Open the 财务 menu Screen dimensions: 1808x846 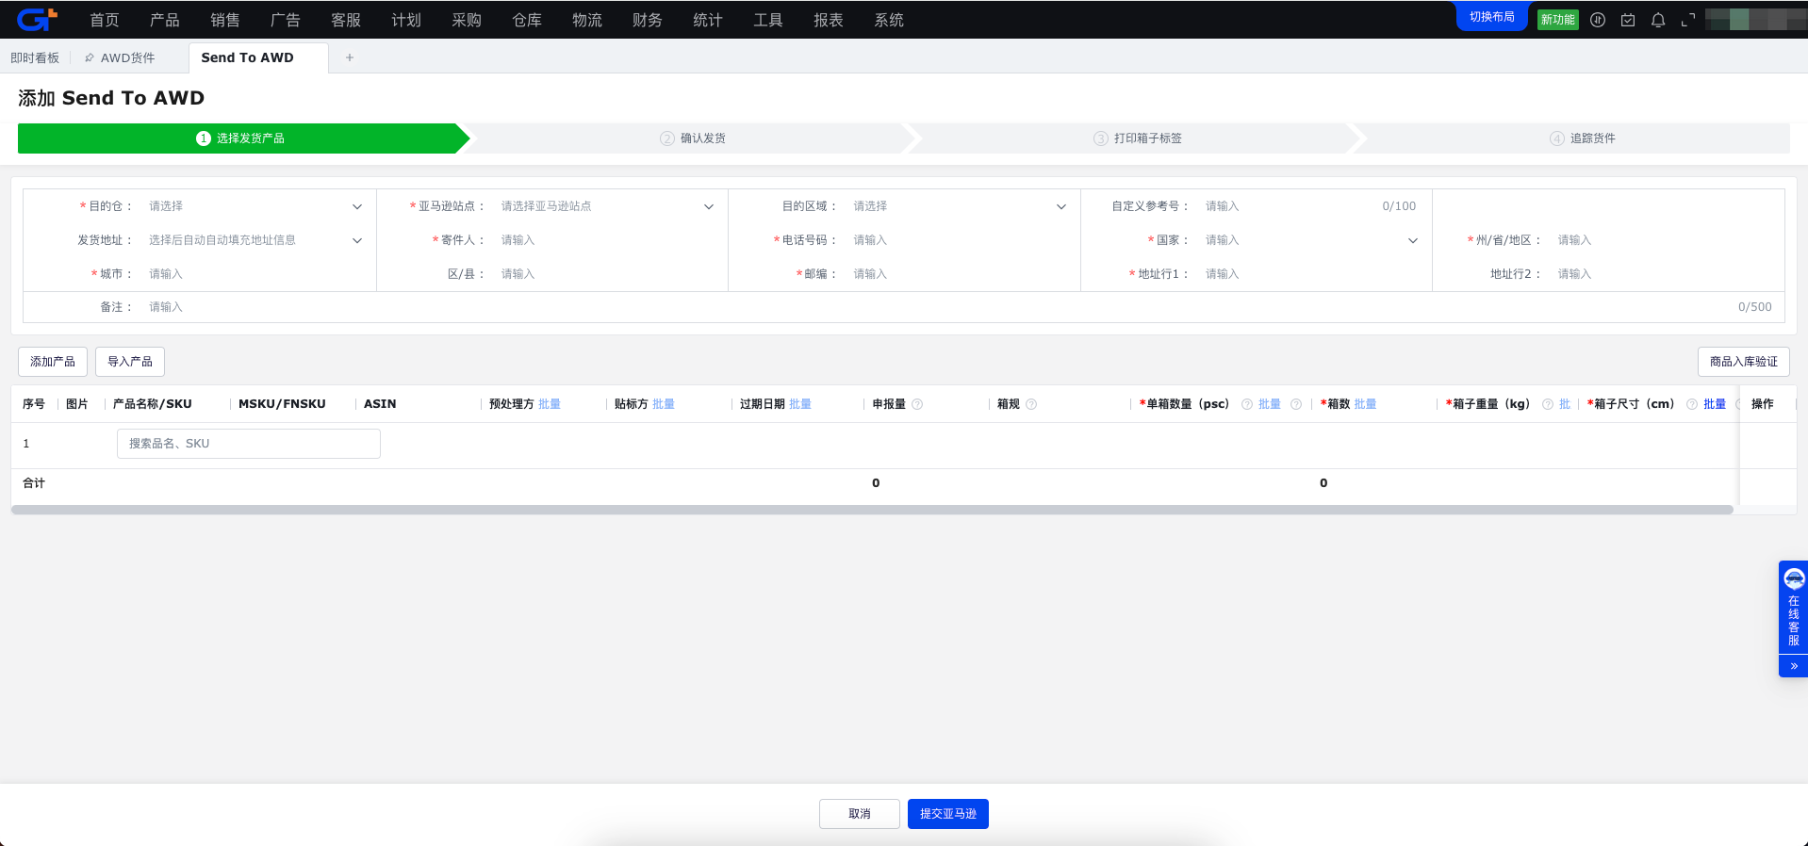(x=648, y=20)
